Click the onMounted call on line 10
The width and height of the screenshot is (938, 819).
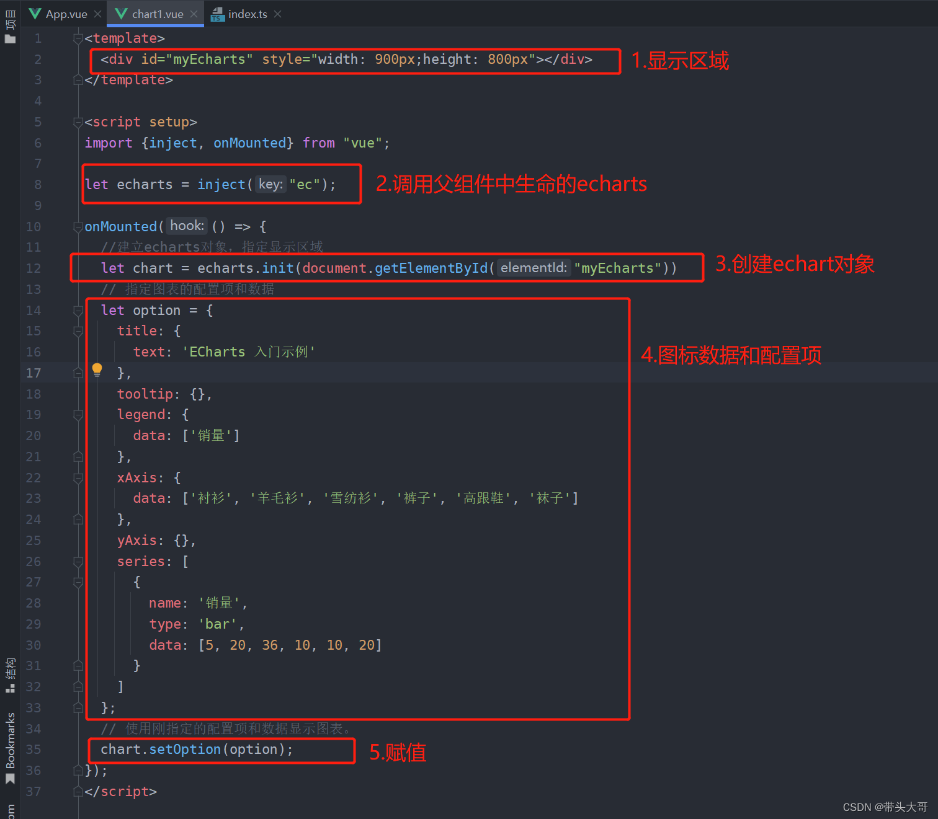121,227
